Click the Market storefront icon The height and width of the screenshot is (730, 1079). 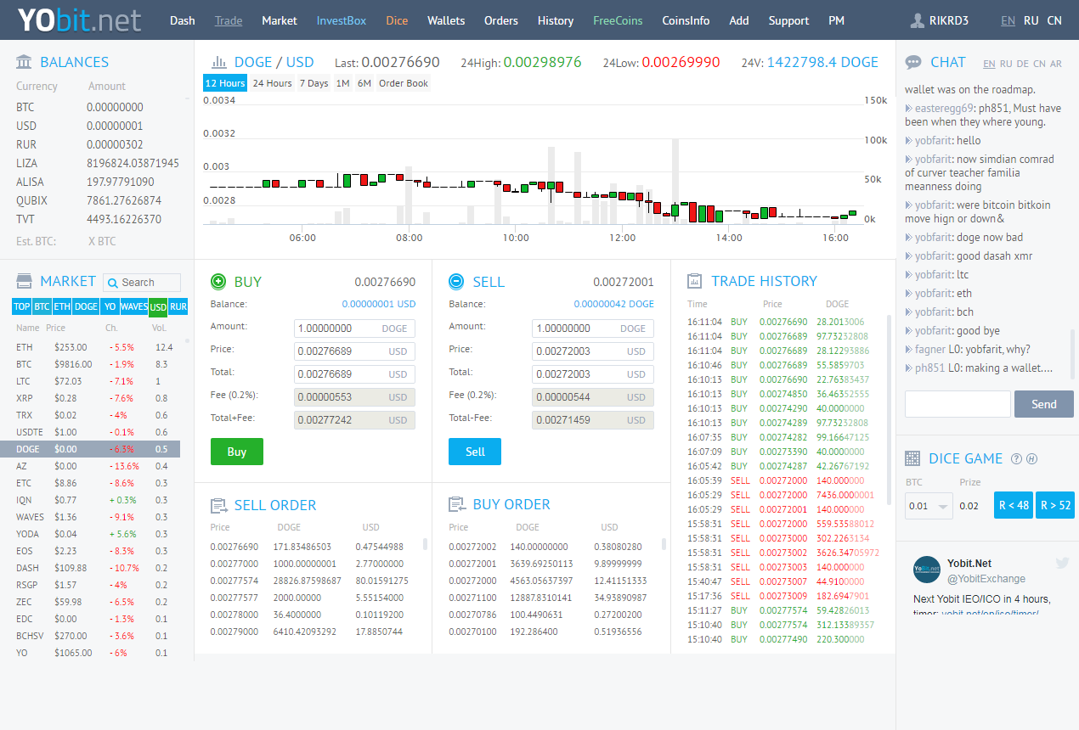point(25,281)
